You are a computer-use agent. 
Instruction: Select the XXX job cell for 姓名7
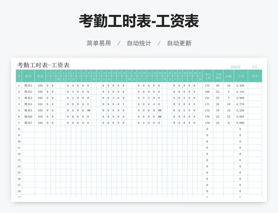(40, 123)
